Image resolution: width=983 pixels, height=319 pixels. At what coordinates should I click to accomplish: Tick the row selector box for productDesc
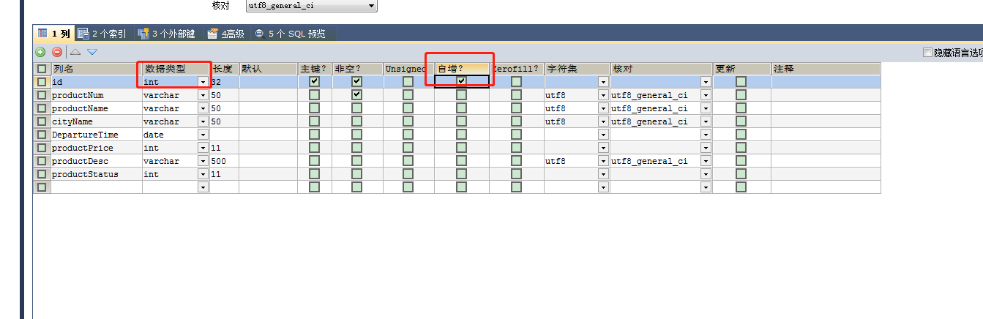42,161
